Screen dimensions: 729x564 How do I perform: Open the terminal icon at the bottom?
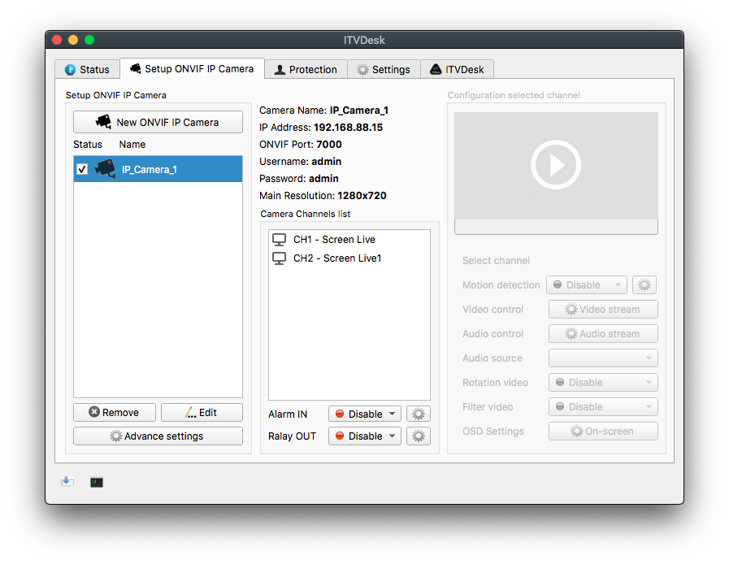click(96, 482)
